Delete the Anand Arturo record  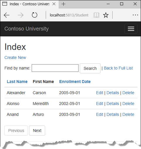click(x=128, y=114)
